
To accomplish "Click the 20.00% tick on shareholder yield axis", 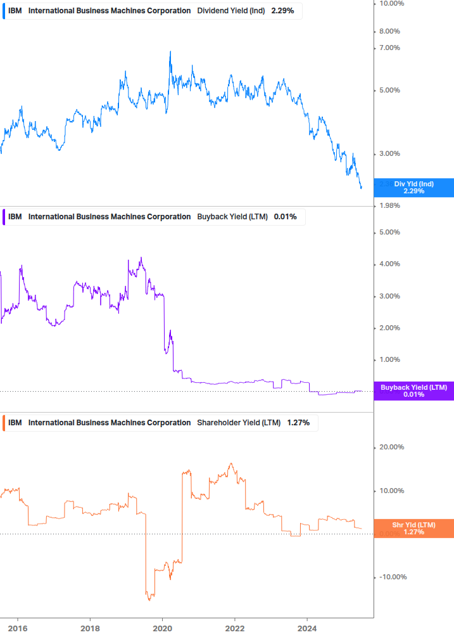I will click(391, 447).
